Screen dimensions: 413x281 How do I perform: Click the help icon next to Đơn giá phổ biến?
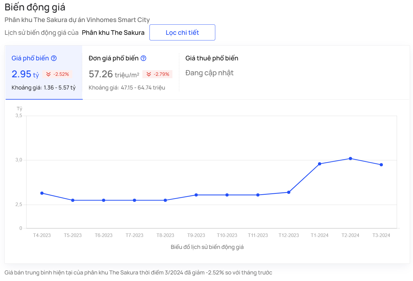click(x=144, y=58)
